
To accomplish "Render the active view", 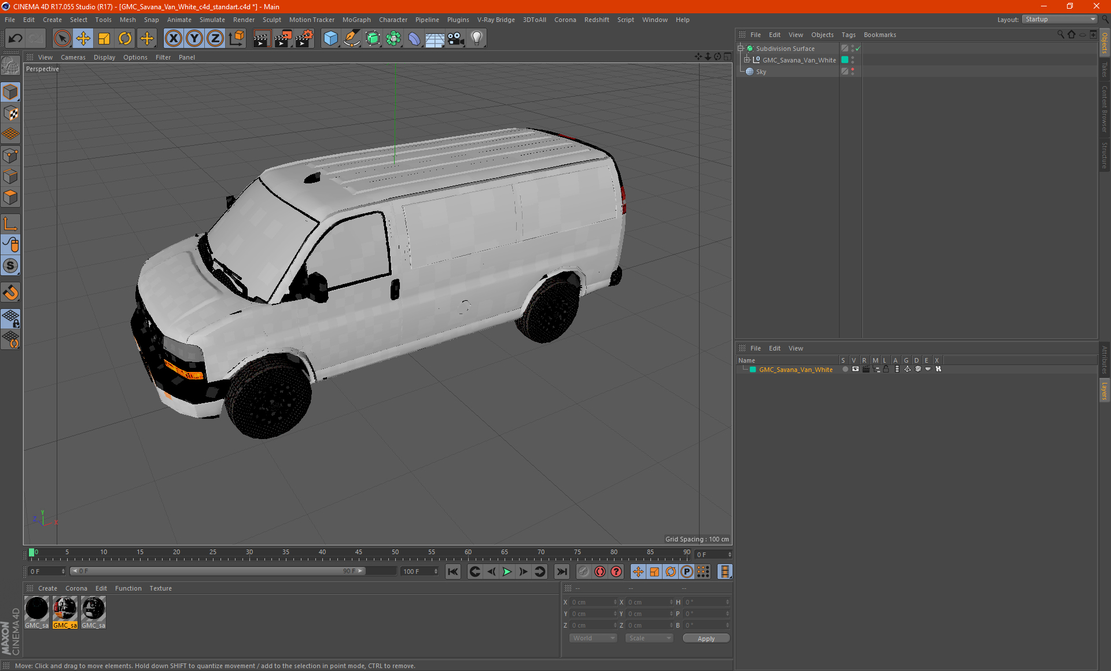I will click(x=262, y=38).
